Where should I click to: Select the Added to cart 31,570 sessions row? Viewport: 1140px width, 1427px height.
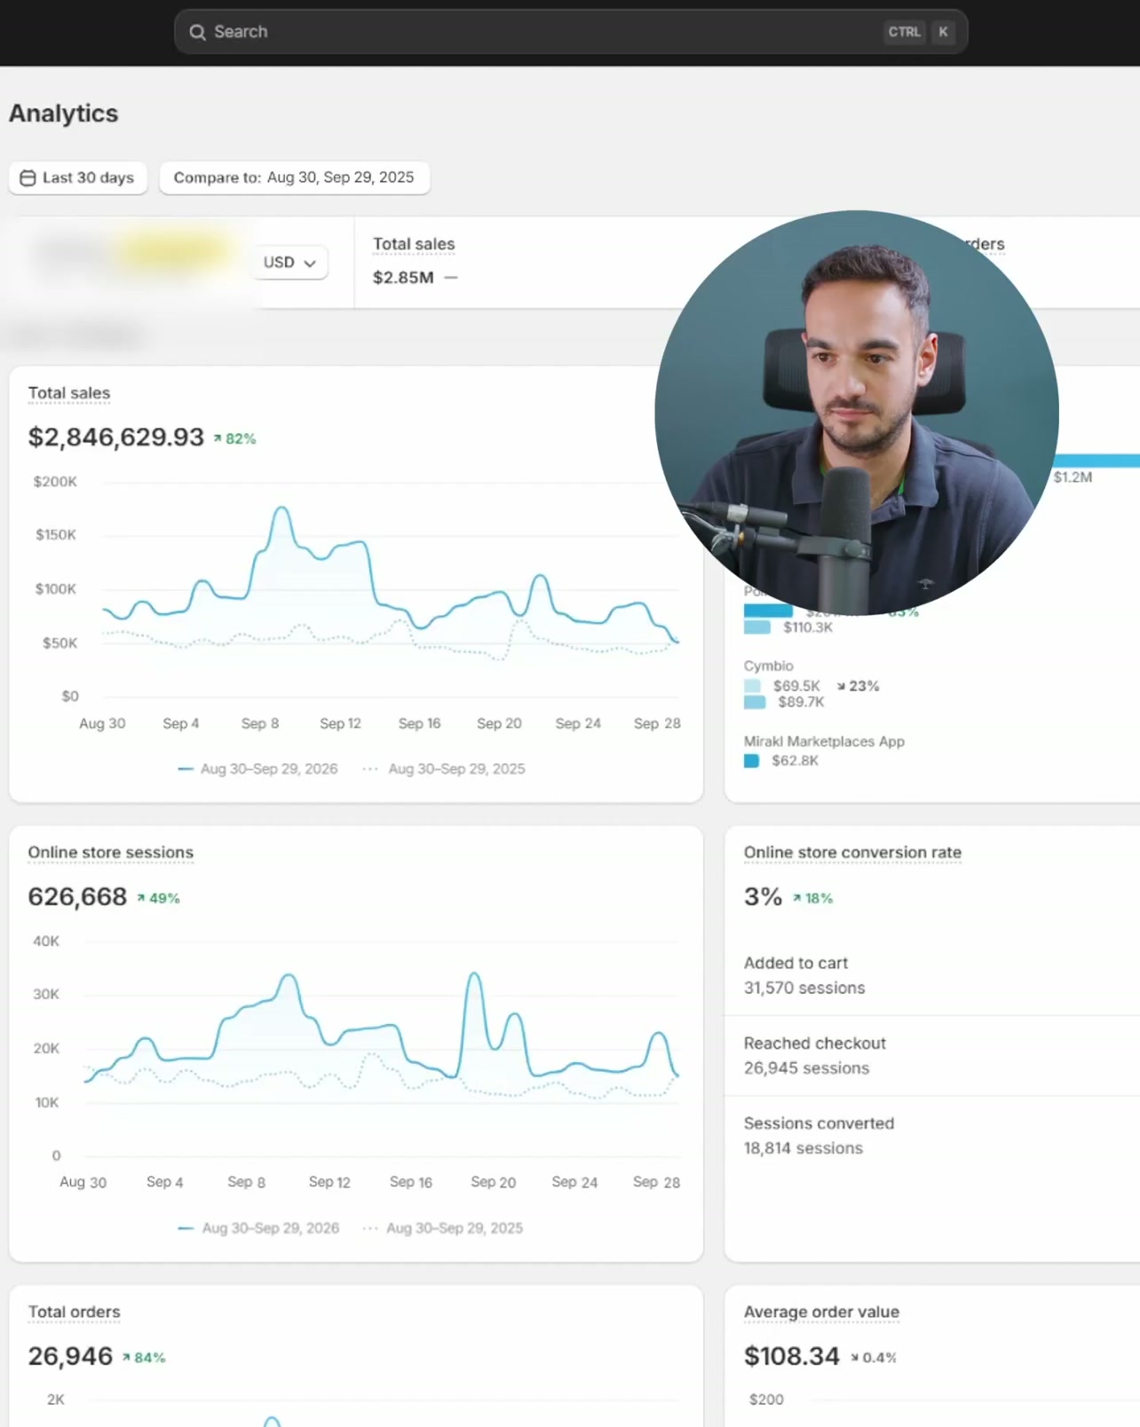tap(932, 975)
